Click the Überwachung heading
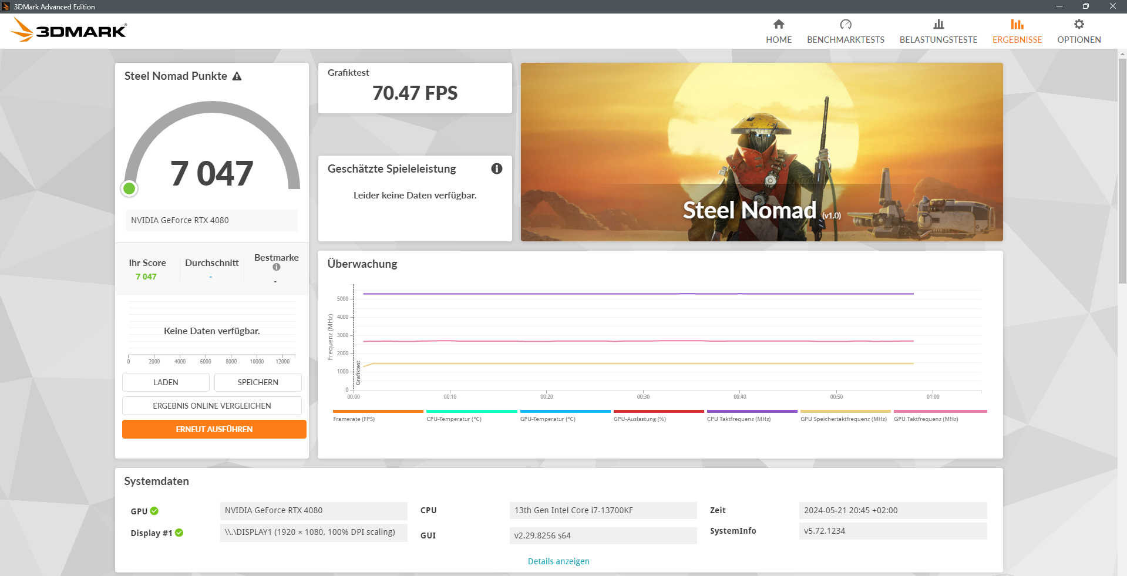This screenshot has width=1127, height=576. 362,264
